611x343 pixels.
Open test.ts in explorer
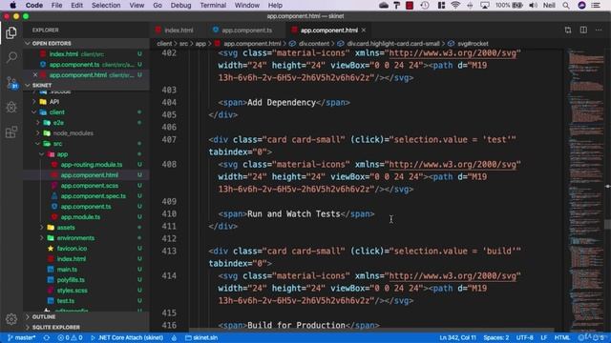point(66,301)
